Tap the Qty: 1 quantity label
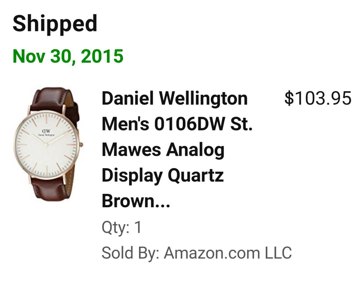Image resolution: width=361 pixels, height=295 pixels. coord(122,228)
